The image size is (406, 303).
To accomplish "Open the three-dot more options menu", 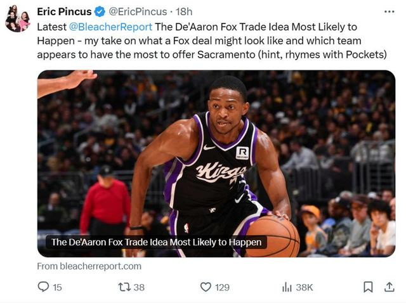I will (389, 11).
